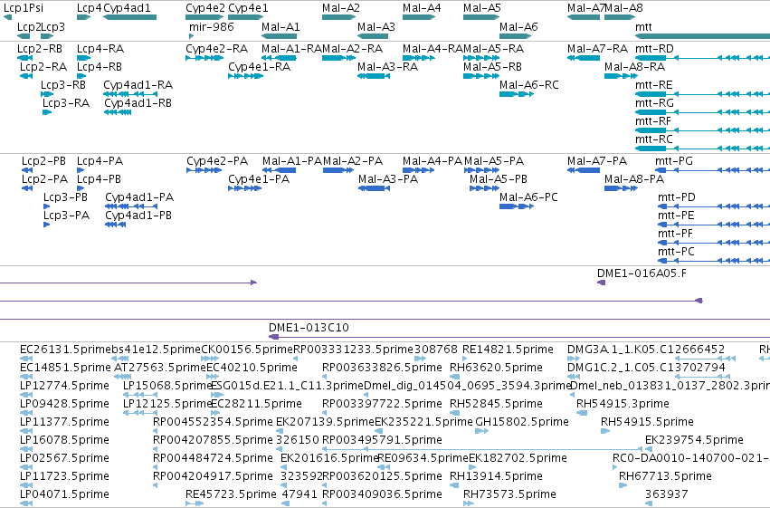Select the Mal-A8-RA transcript label
Screen dimensions: 770x508
[635, 67]
